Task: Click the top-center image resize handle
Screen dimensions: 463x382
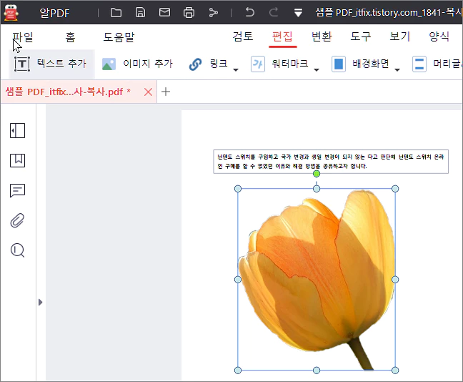Action: 317,189
